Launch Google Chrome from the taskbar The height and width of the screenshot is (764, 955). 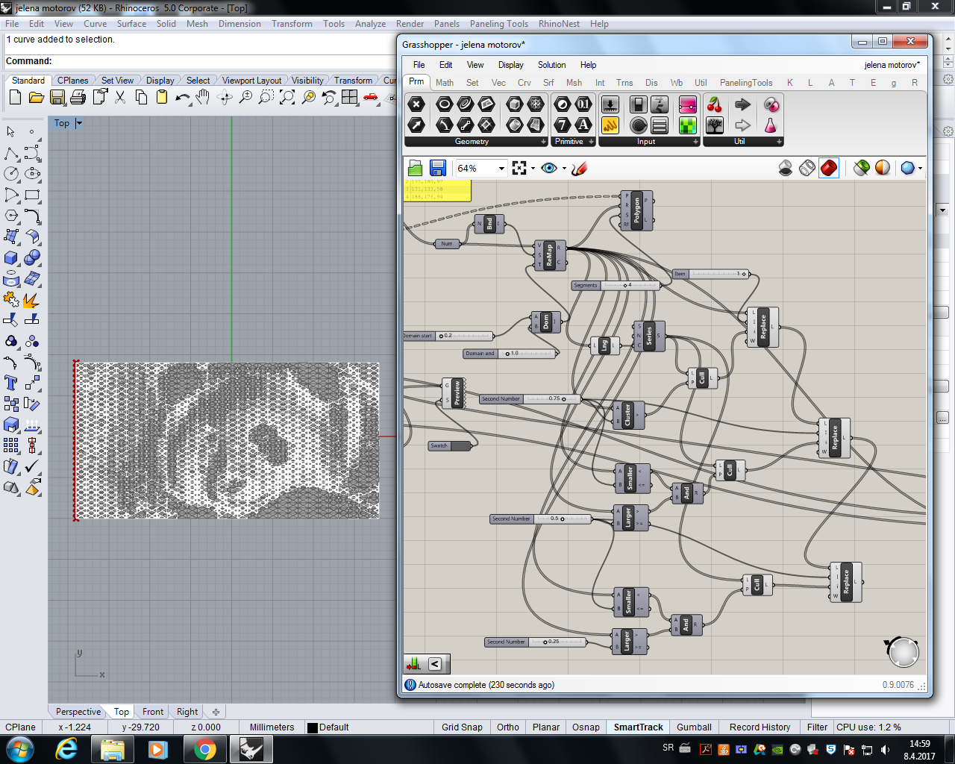[x=204, y=749]
